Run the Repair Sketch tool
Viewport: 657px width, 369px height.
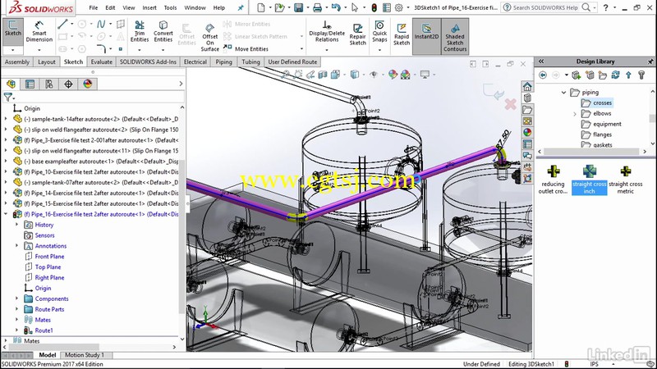click(358, 34)
